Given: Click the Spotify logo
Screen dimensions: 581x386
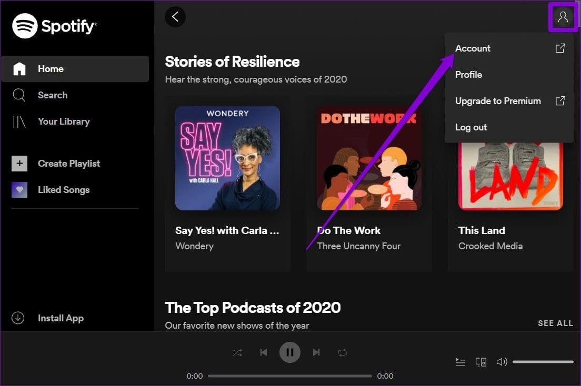Looking at the screenshot, I should (x=55, y=26).
